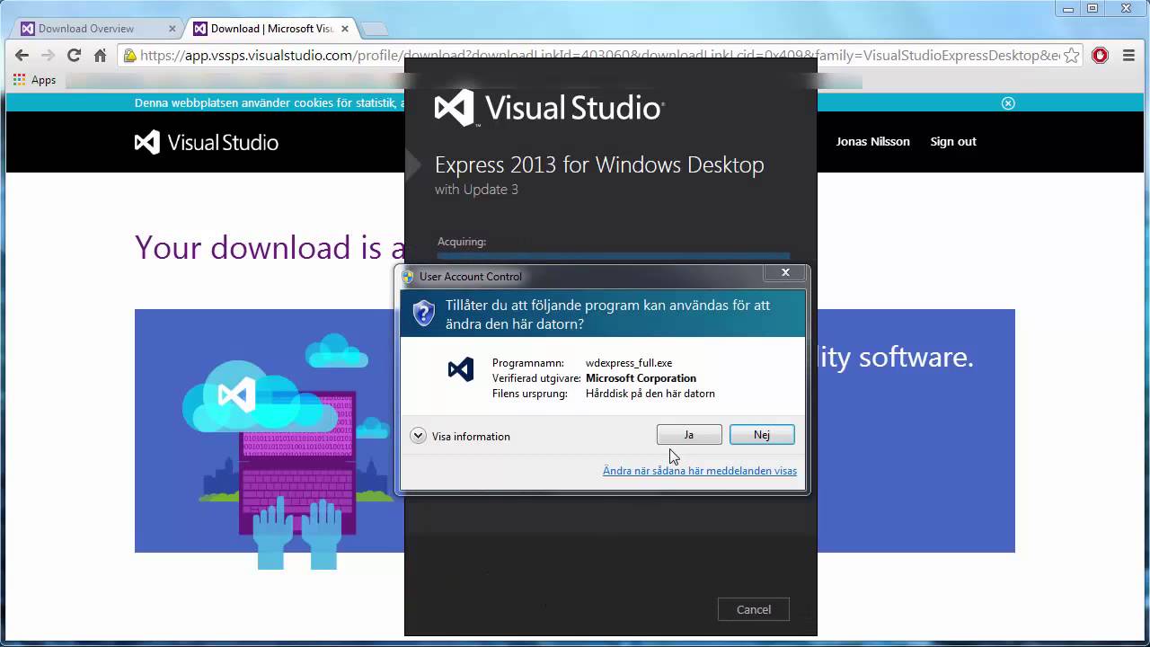Click 'Your download is a' heading
The height and width of the screenshot is (647, 1150).
270,247
